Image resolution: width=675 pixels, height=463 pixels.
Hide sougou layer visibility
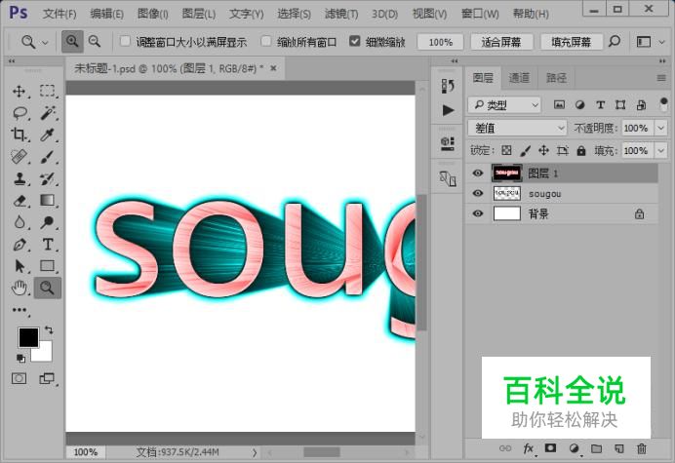click(x=477, y=193)
